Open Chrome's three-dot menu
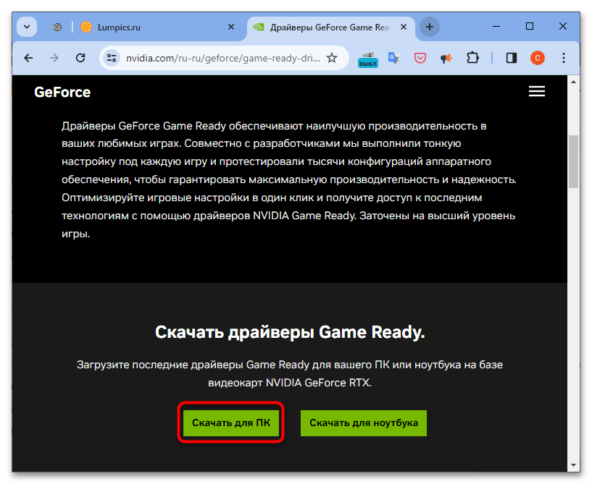 [563, 58]
